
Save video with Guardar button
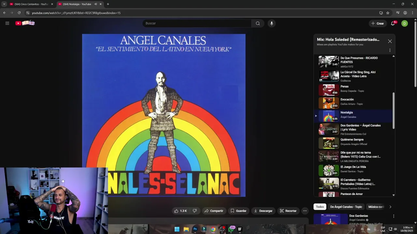(238, 211)
